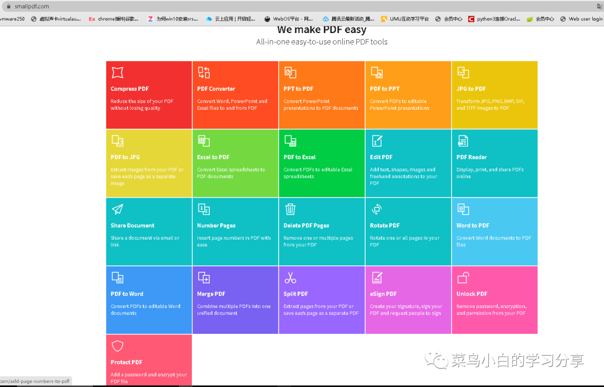Open the Merge PDF title link
The image size is (604, 387).
point(211,293)
